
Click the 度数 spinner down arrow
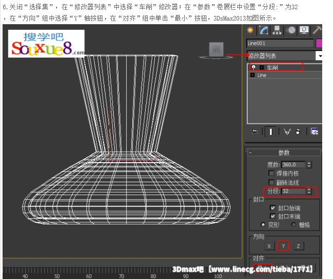309,166
